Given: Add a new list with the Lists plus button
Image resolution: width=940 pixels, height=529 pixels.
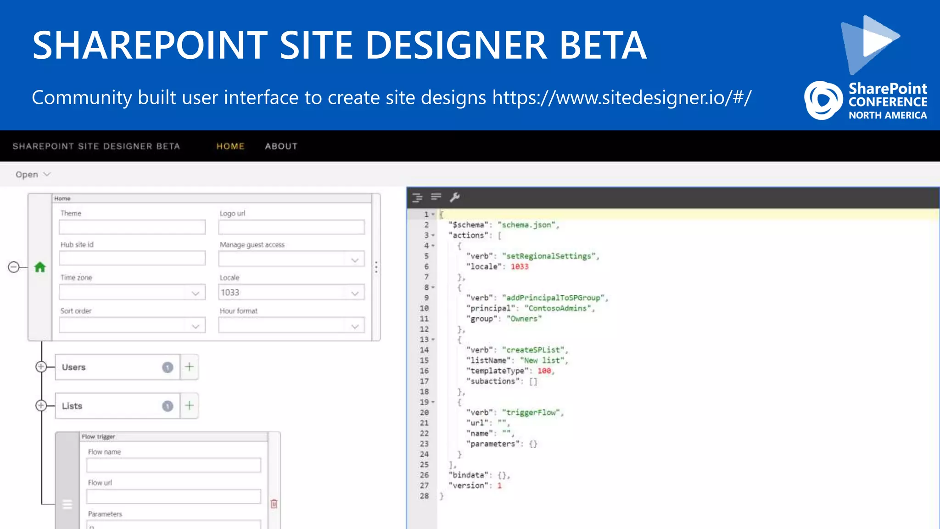Looking at the screenshot, I should [x=189, y=405].
